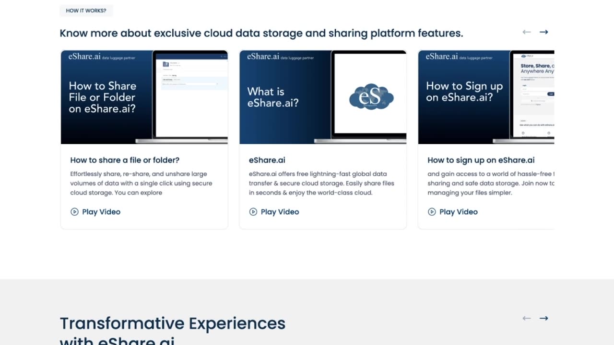Viewport: 614px width, 345px height.
Task: Click play icon under 'How to sign up on eShare.ai'
Action: [432, 212]
